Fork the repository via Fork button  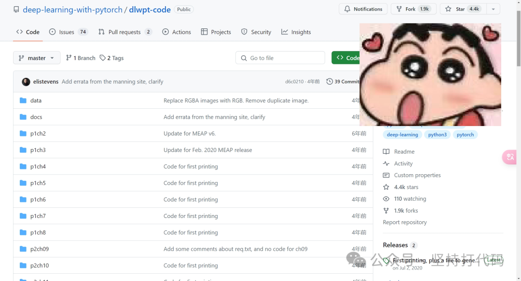[x=413, y=9]
